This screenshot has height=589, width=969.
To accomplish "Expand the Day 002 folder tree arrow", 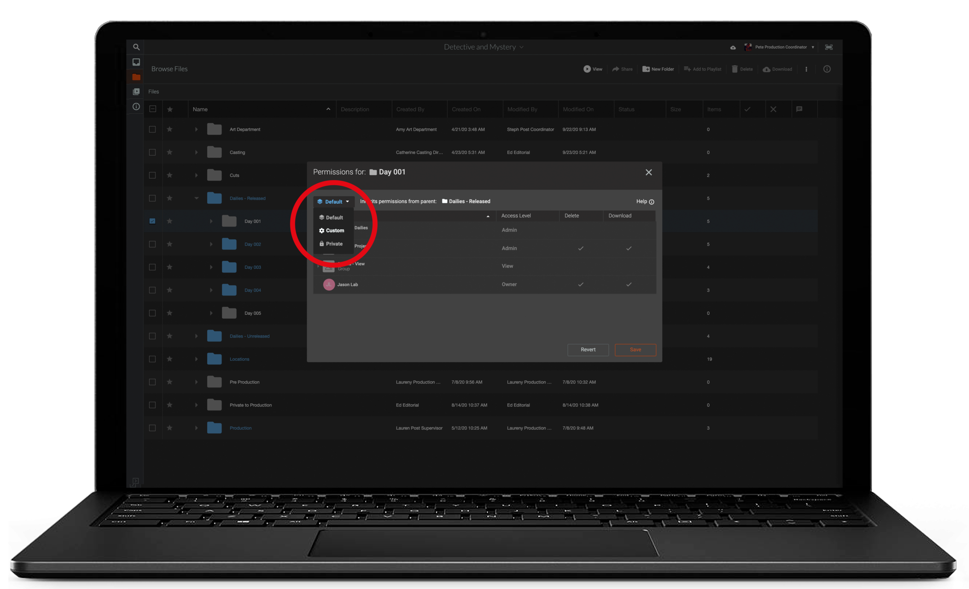I will point(211,244).
